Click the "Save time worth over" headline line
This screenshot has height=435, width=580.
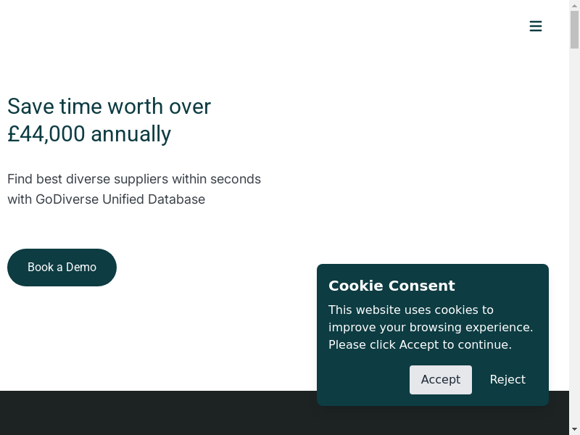pyautogui.click(x=109, y=107)
